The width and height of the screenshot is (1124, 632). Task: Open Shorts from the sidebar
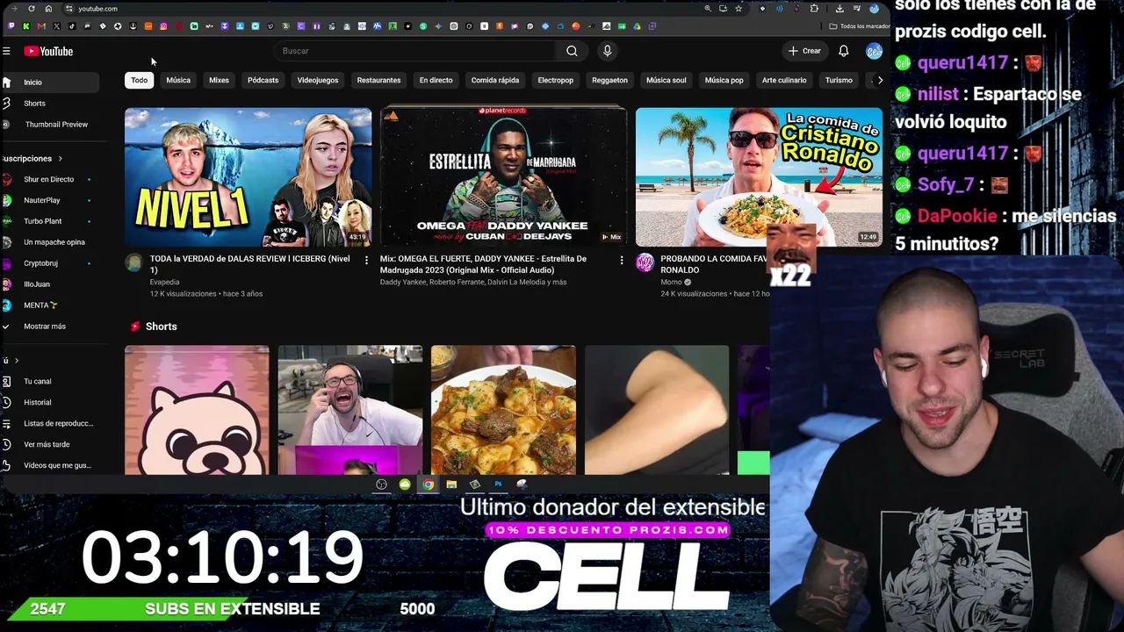coord(34,104)
